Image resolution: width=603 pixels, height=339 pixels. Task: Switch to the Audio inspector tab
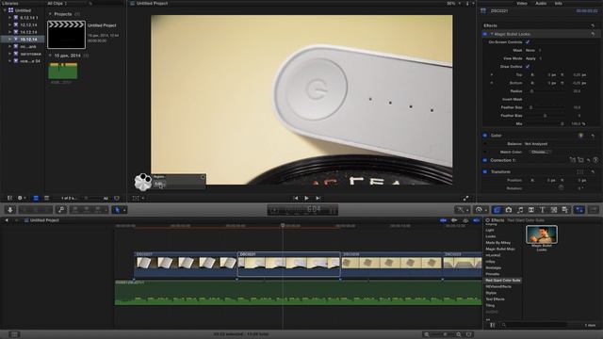[541, 4]
